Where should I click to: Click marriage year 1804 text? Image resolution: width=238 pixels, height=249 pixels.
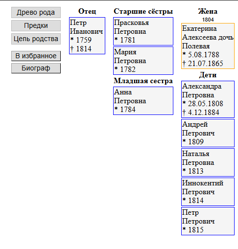(x=208, y=20)
